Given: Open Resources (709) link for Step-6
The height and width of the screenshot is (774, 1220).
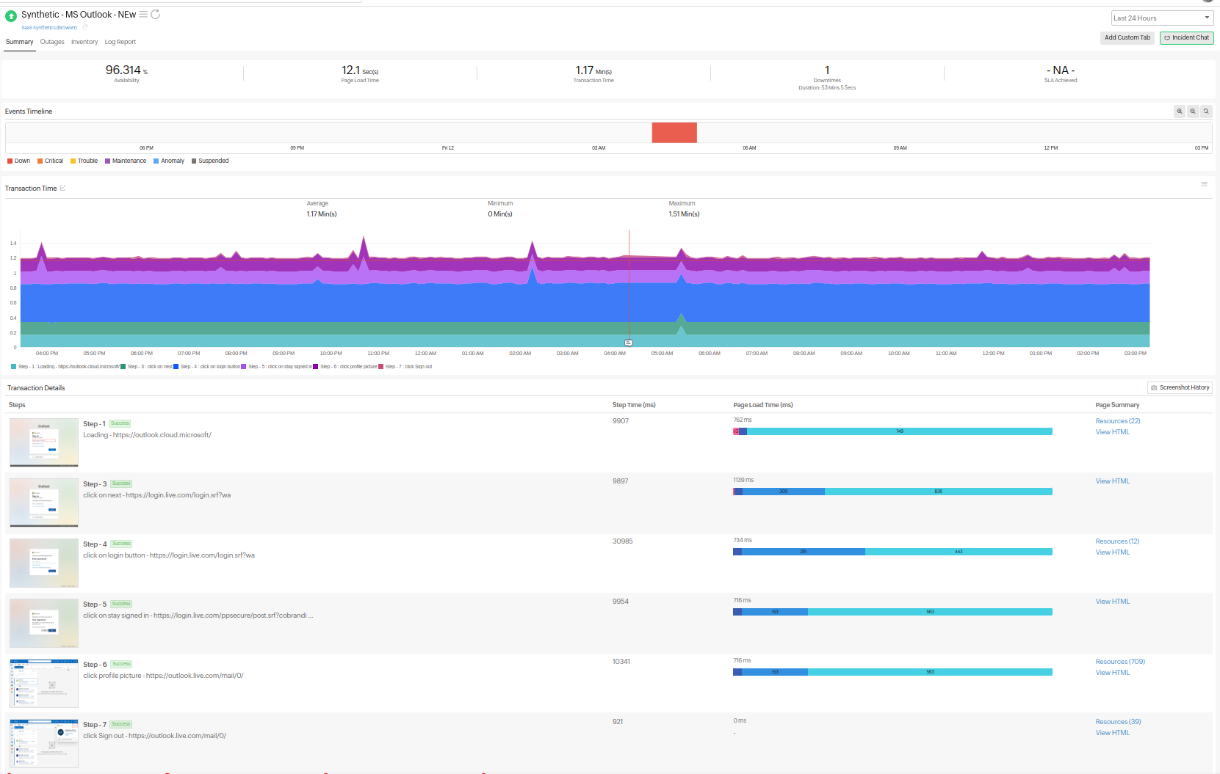Looking at the screenshot, I should [x=1120, y=662].
